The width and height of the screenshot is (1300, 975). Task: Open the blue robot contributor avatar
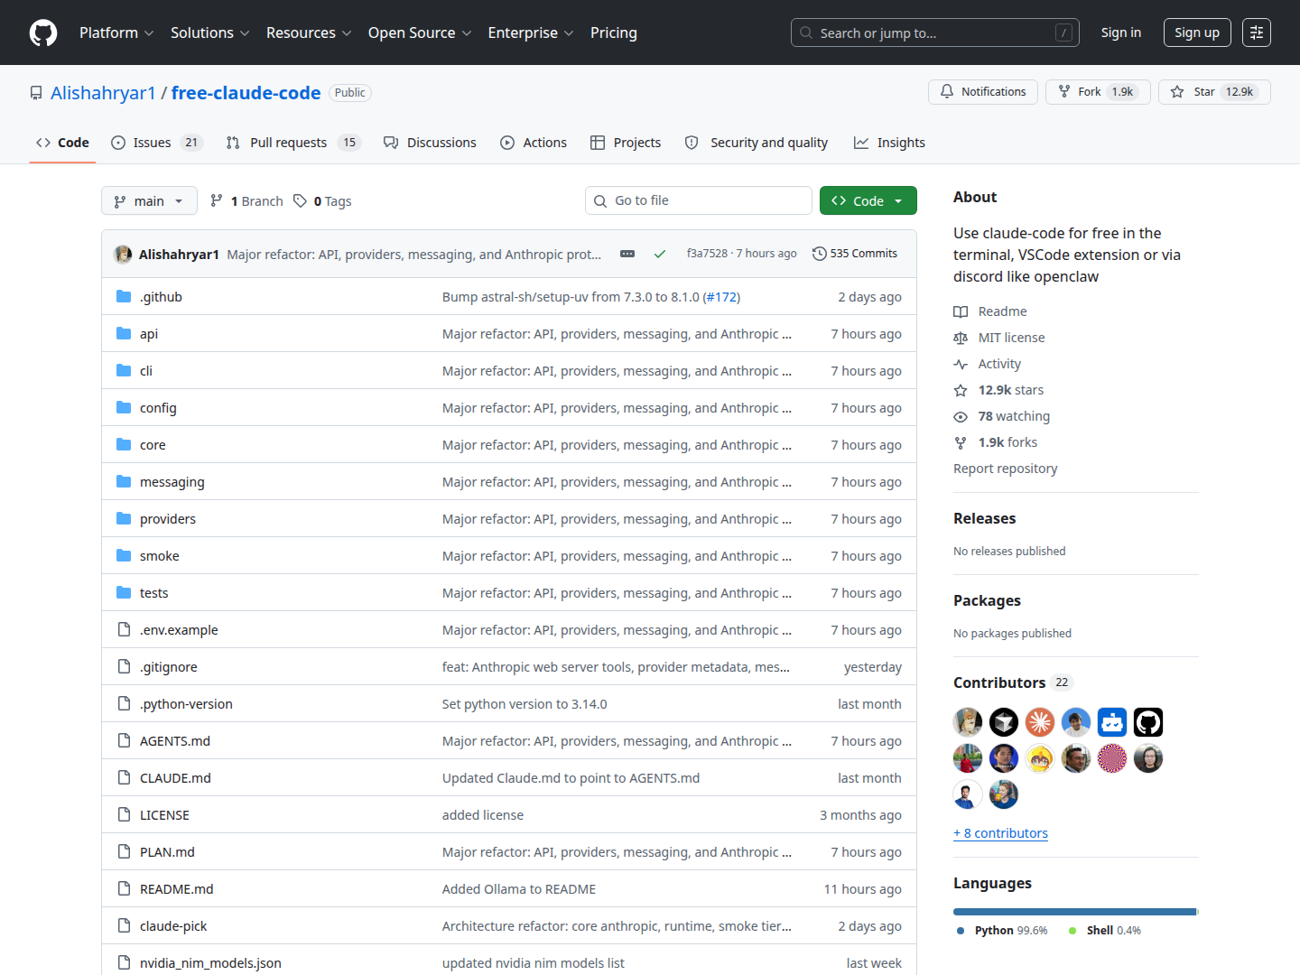pos(1112,722)
